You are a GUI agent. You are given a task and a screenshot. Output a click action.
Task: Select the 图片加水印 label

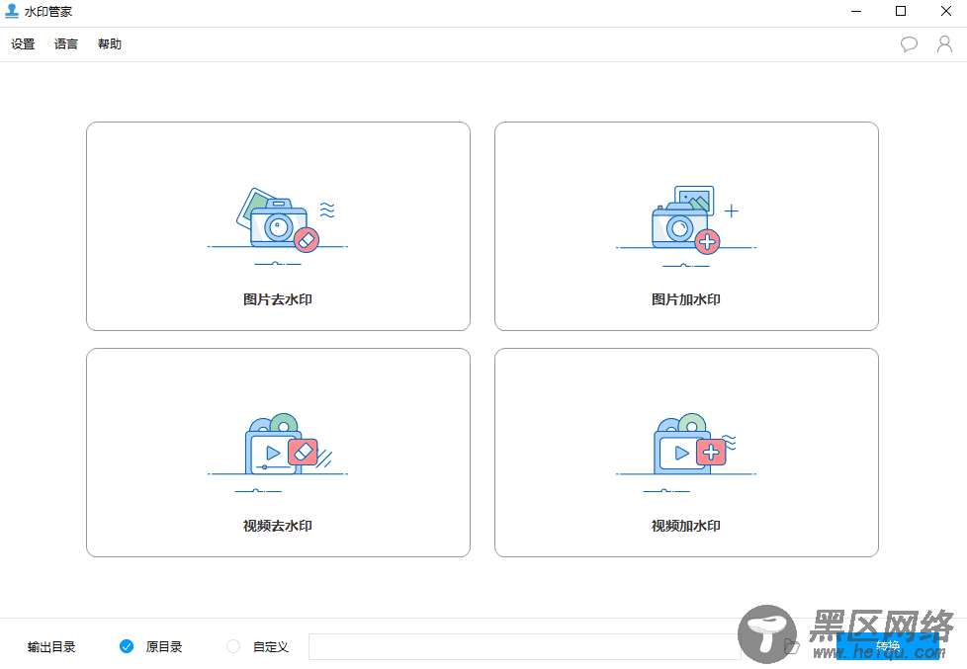tap(686, 299)
